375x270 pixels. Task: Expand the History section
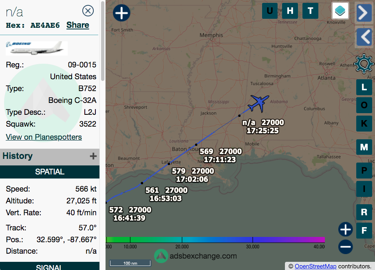(93, 156)
